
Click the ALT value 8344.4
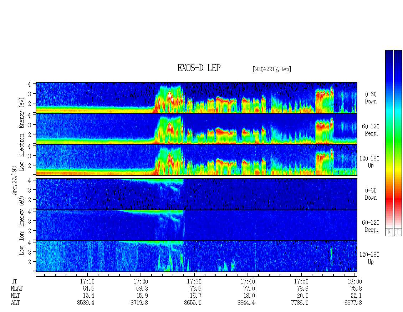point(246,303)
